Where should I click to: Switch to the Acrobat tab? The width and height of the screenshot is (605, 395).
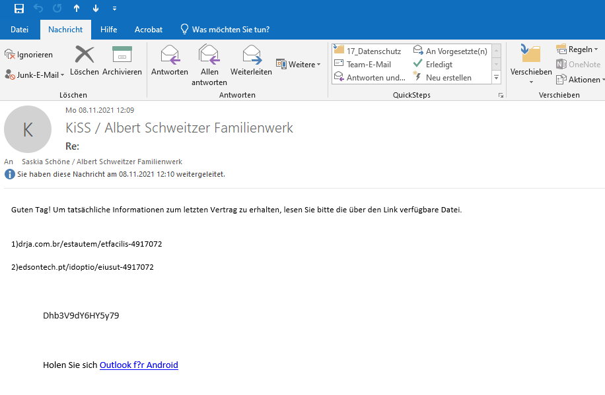click(149, 30)
